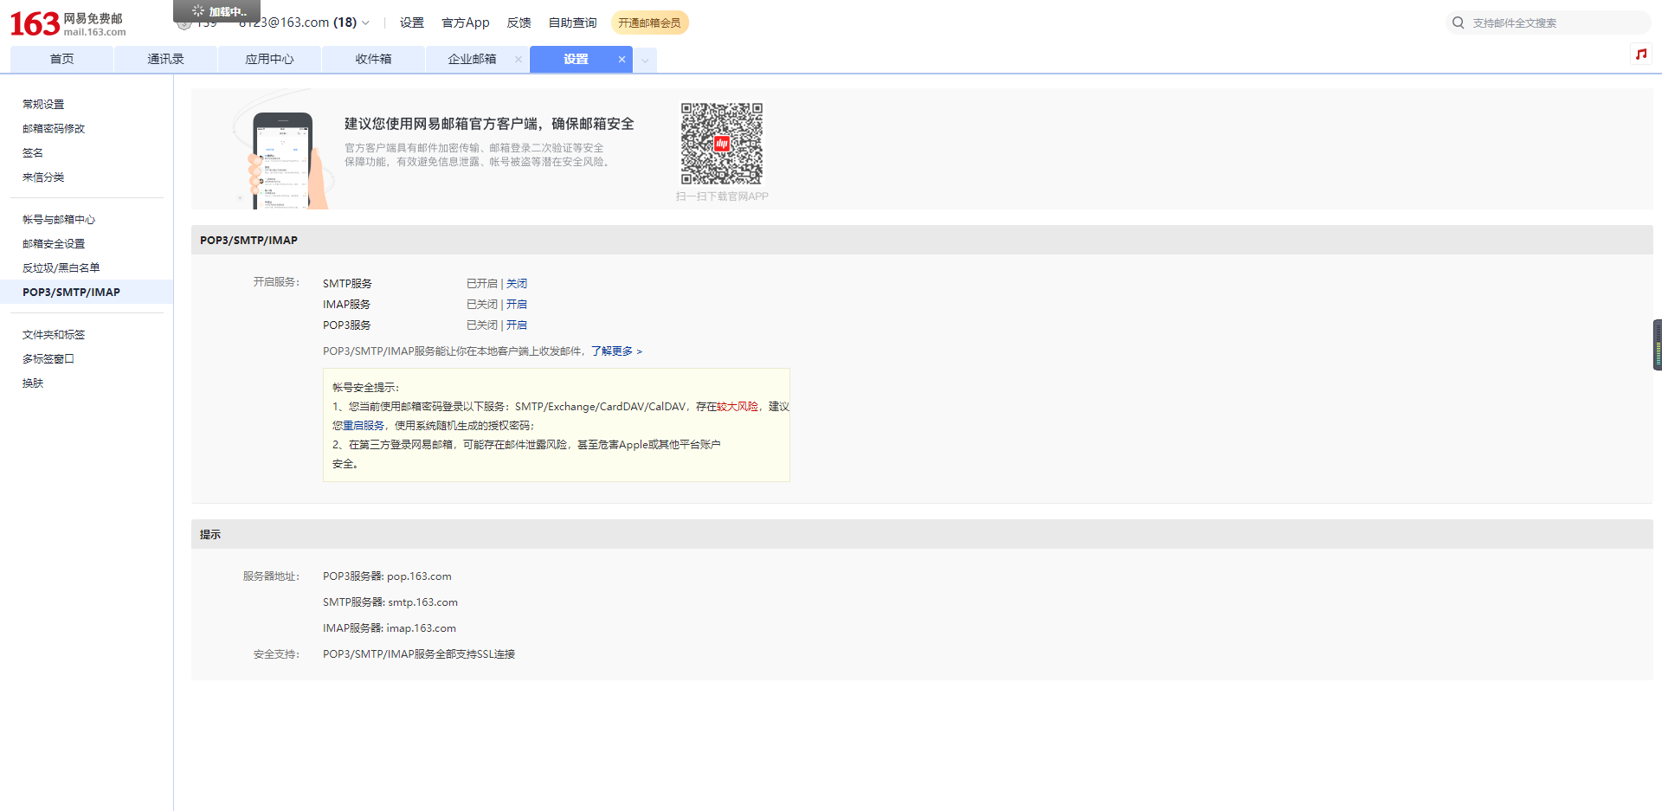Viewport: 1662px width, 811px height.
Task: Click the POP3服务器: pop.163.com text
Action: click(x=387, y=576)
